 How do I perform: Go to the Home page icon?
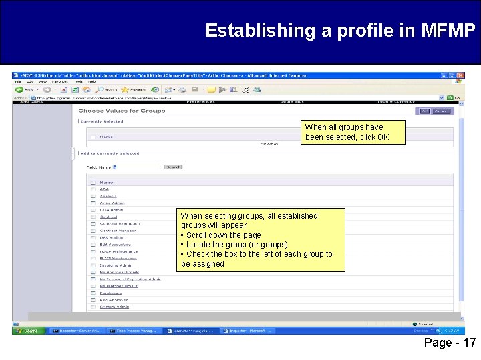87,89
